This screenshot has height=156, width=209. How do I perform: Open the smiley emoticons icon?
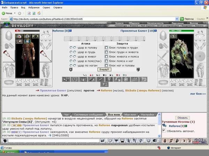point(148,141)
